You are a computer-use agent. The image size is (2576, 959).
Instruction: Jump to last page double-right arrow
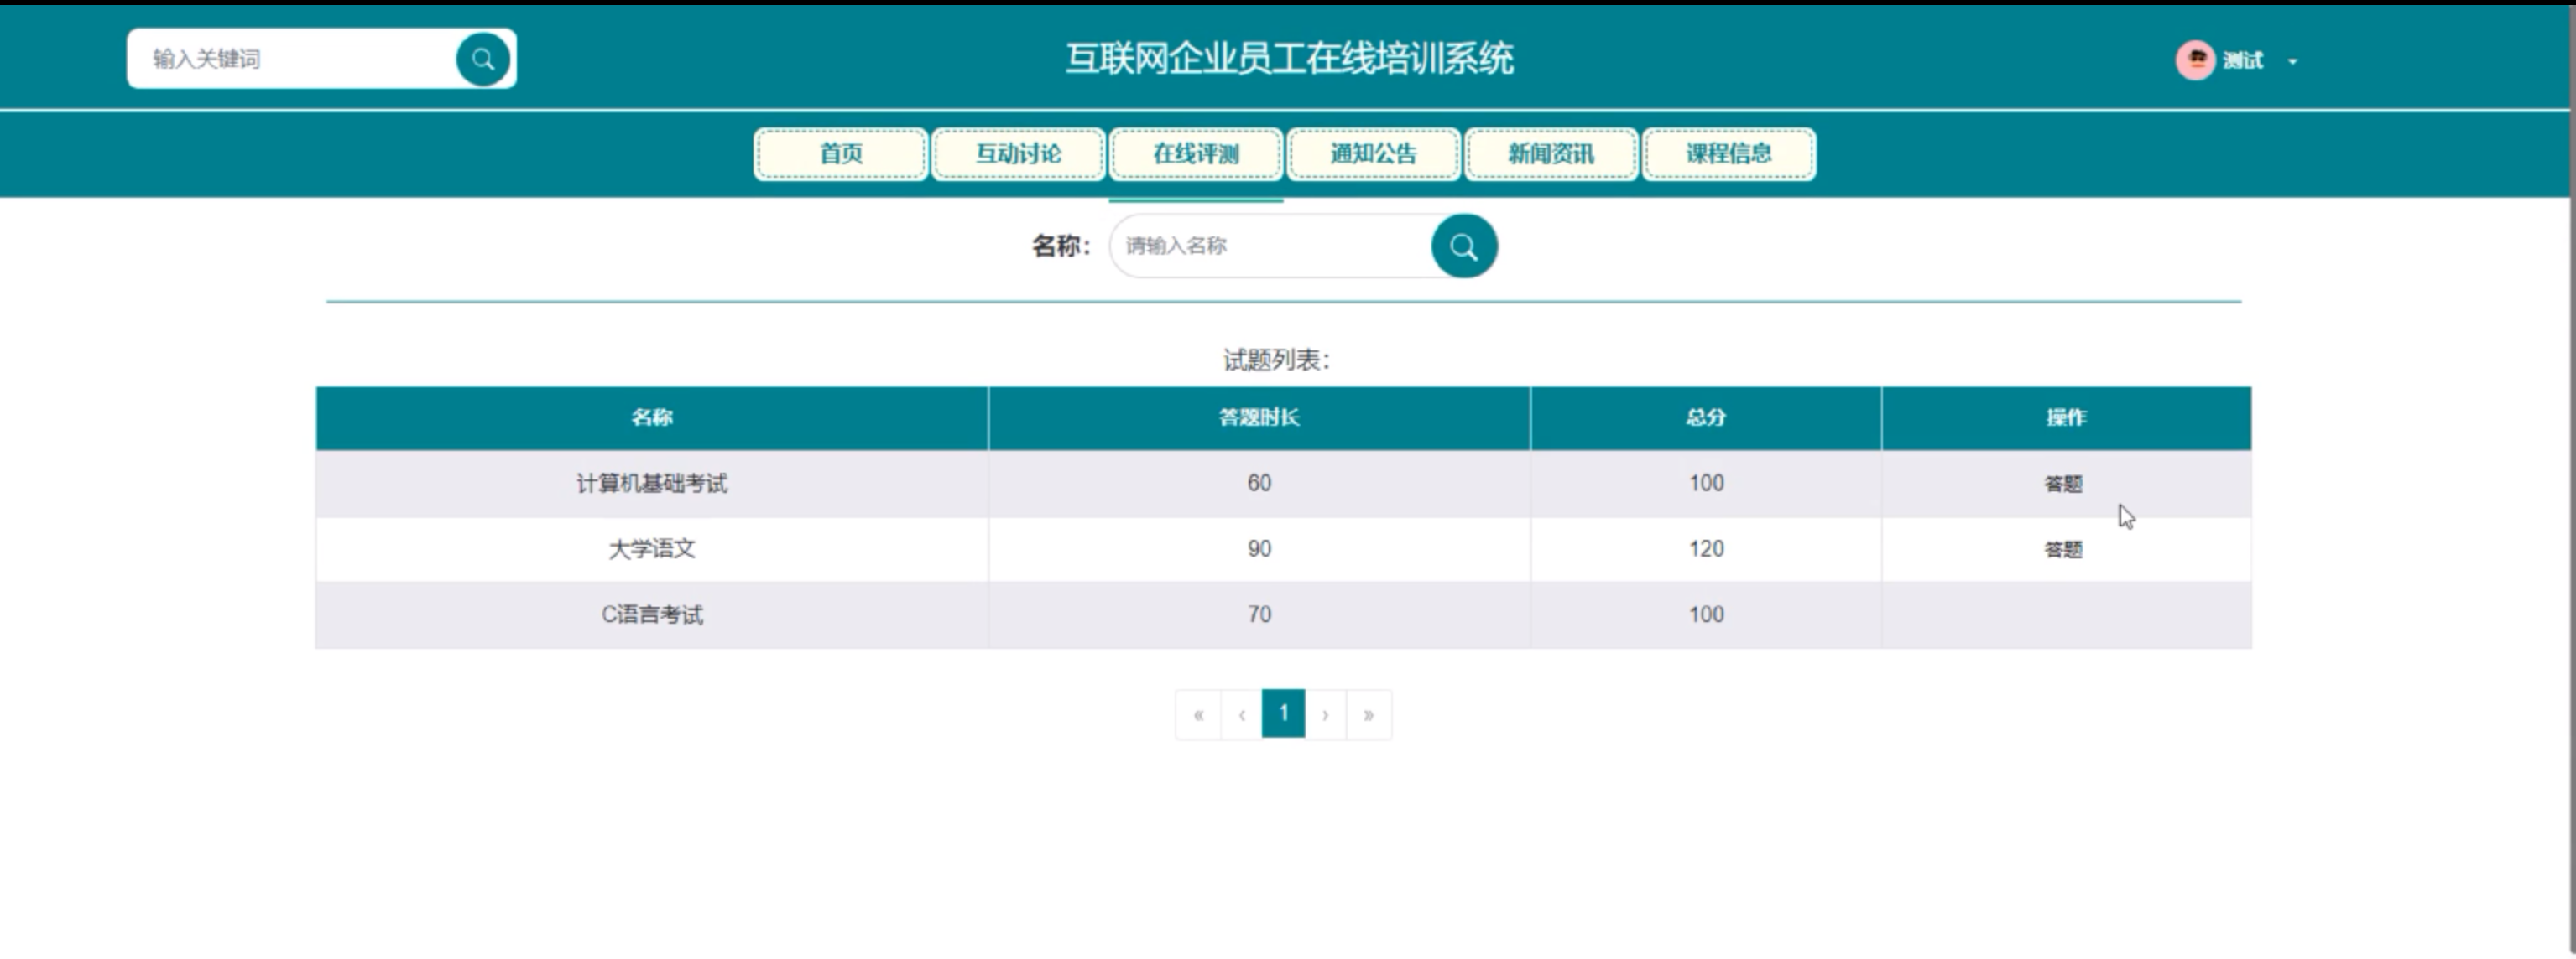[x=1368, y=714]
